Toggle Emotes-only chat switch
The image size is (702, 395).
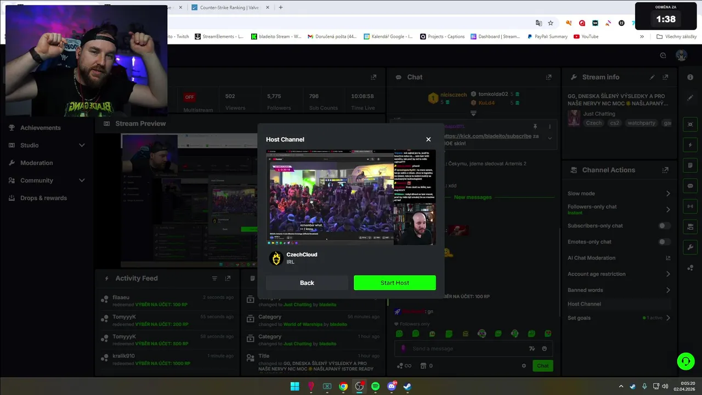tap(664, 241)
